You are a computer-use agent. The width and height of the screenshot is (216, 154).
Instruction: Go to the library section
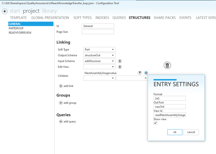click(x=49, y=11)
